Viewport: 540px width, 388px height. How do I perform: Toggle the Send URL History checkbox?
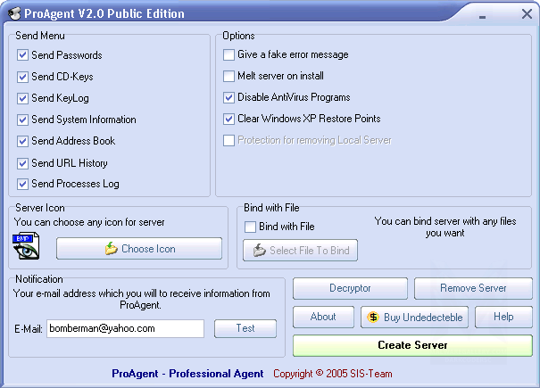click(x=23, y=163)
